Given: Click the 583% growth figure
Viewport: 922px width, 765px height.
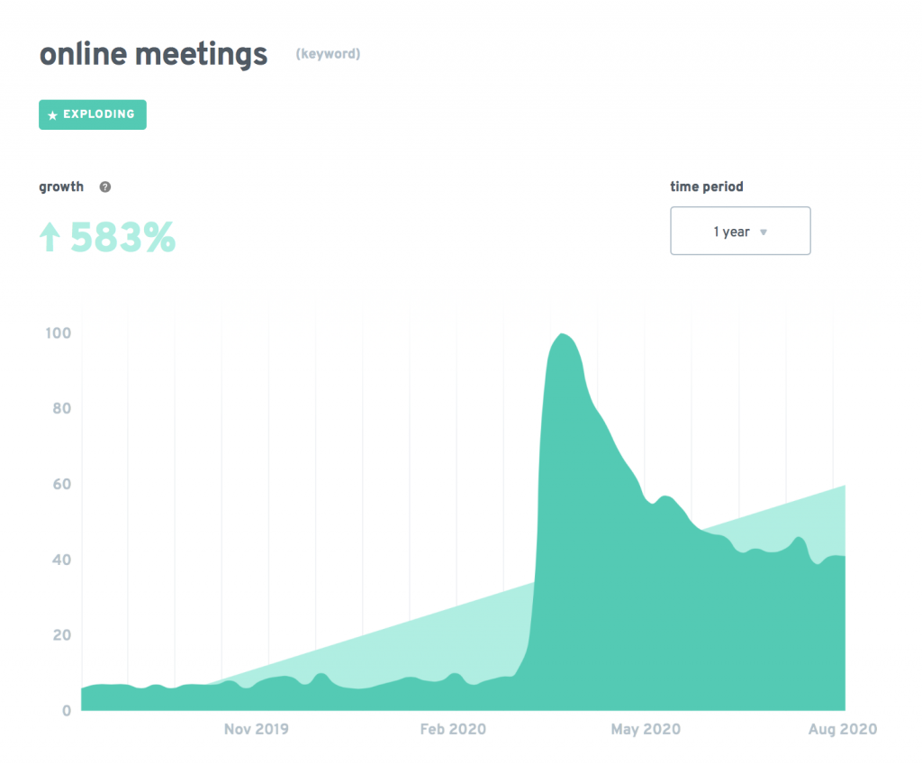Looking at the screenshot, I should click(x=122, y=238).
